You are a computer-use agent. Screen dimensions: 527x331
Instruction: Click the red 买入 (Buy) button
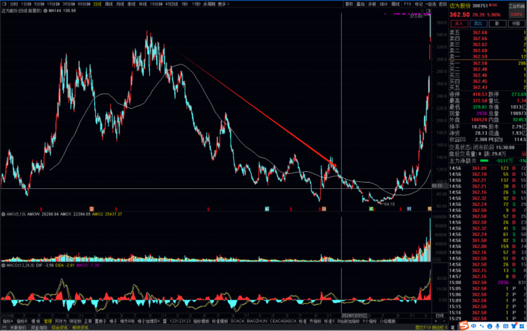[x=458, y=23]
